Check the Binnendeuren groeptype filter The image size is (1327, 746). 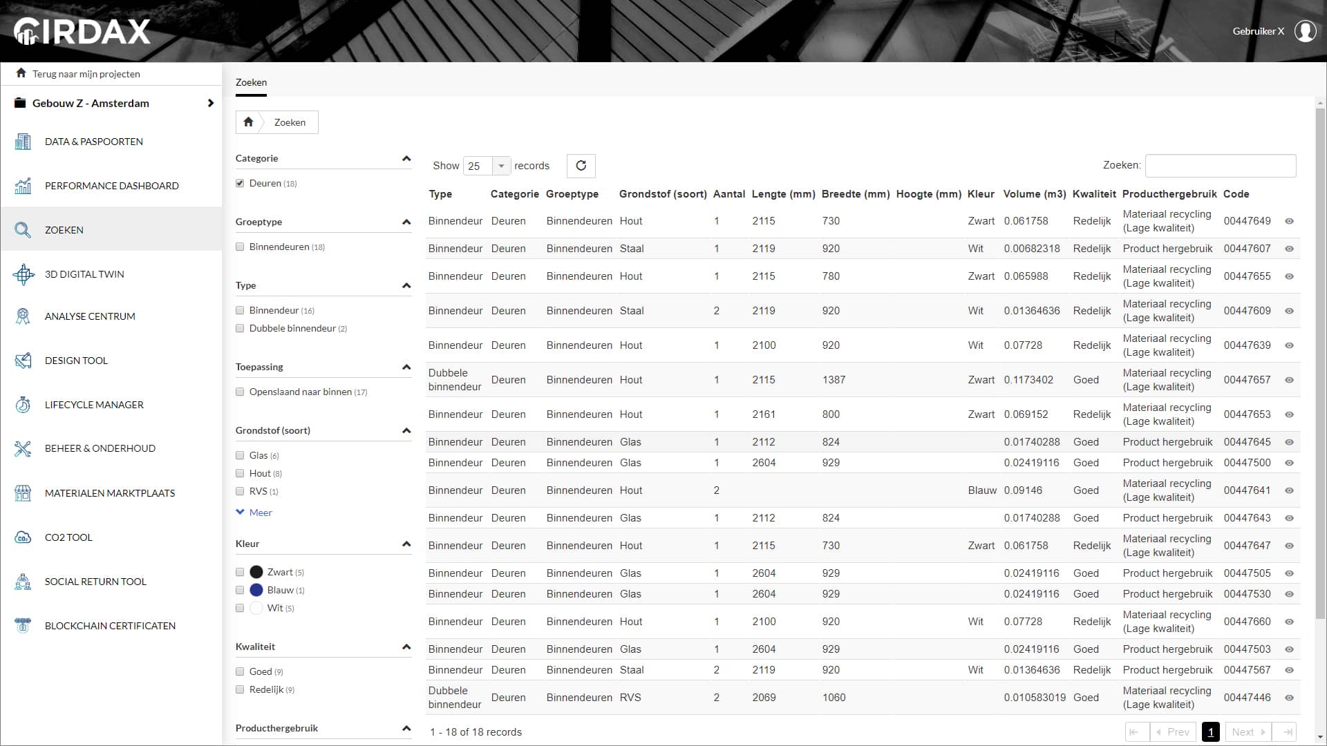coord(240,247)
